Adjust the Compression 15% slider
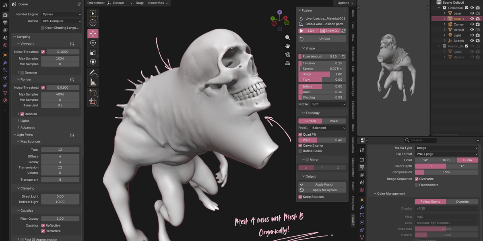The width and height of the screenshot is (483, 241). click(x=446, y=172)
